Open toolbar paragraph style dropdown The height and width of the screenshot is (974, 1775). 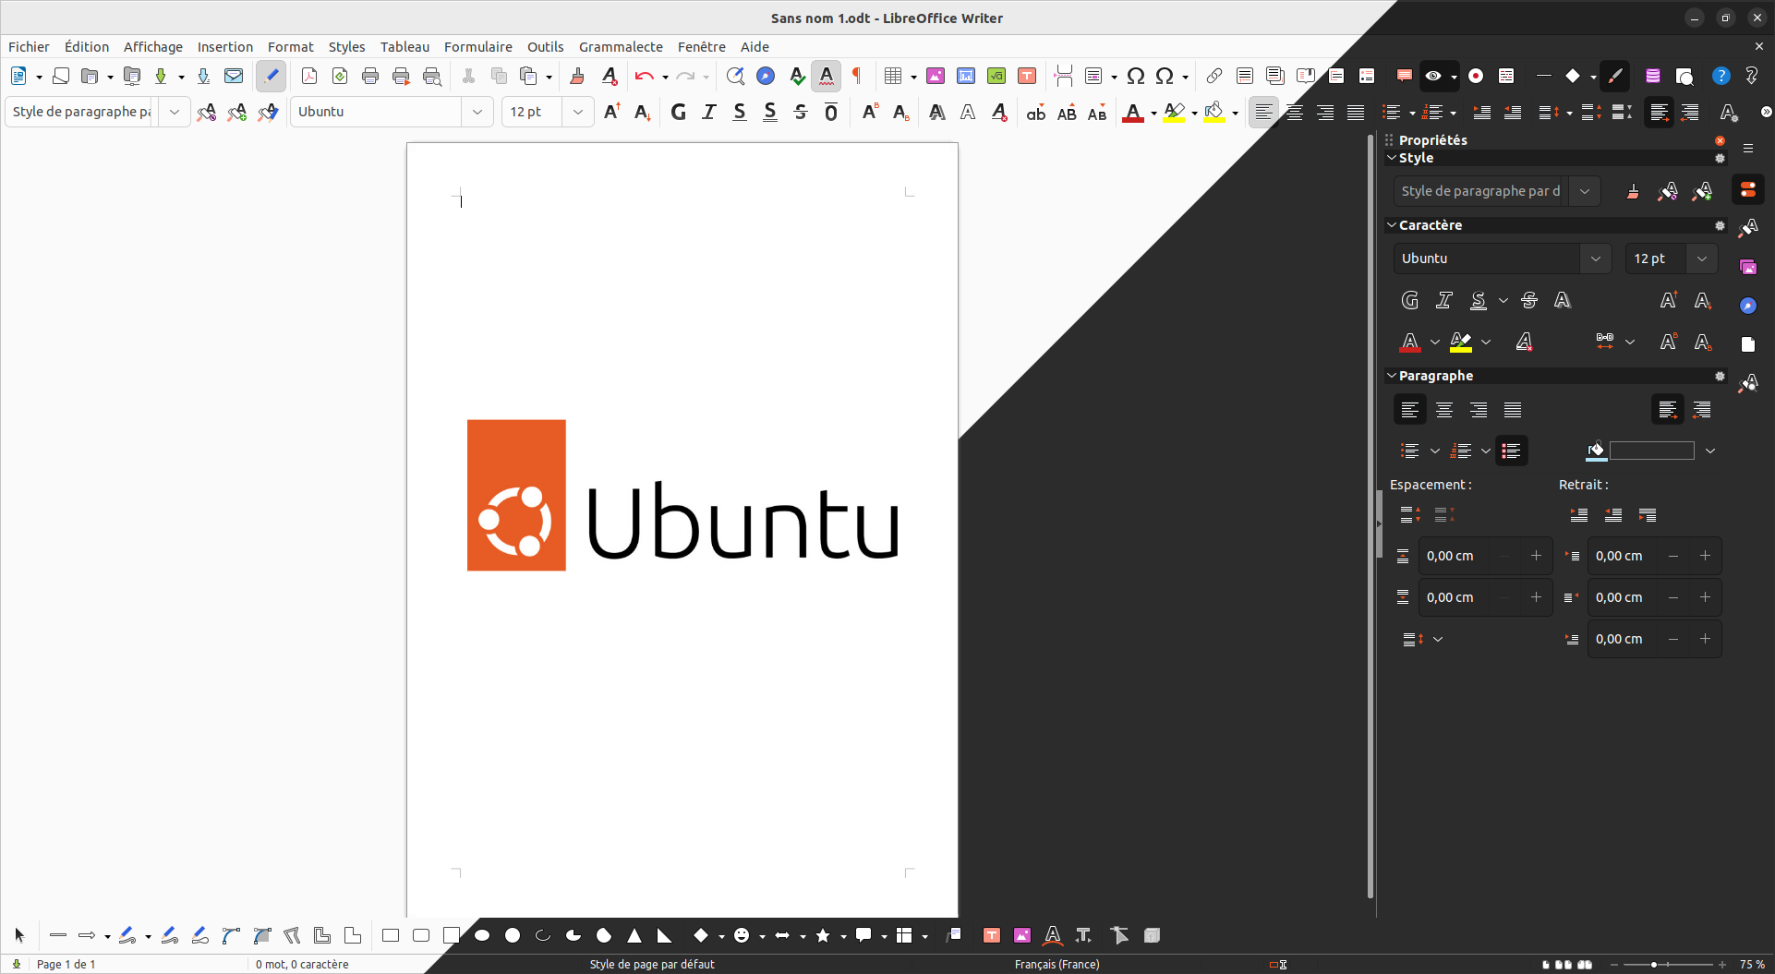(175, 112)
